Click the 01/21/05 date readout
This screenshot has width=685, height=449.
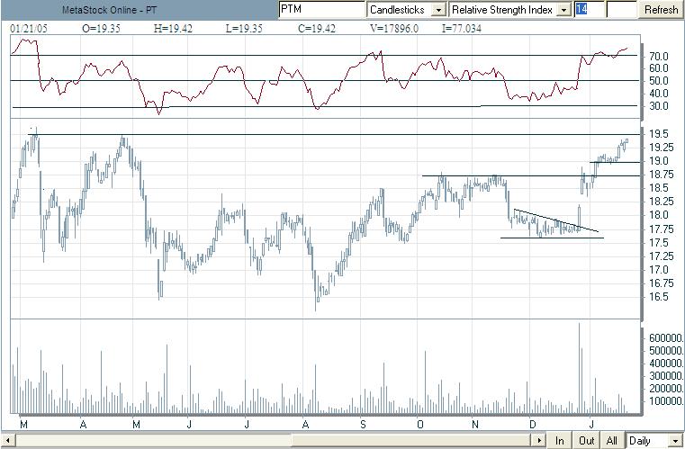click(29, 29)
